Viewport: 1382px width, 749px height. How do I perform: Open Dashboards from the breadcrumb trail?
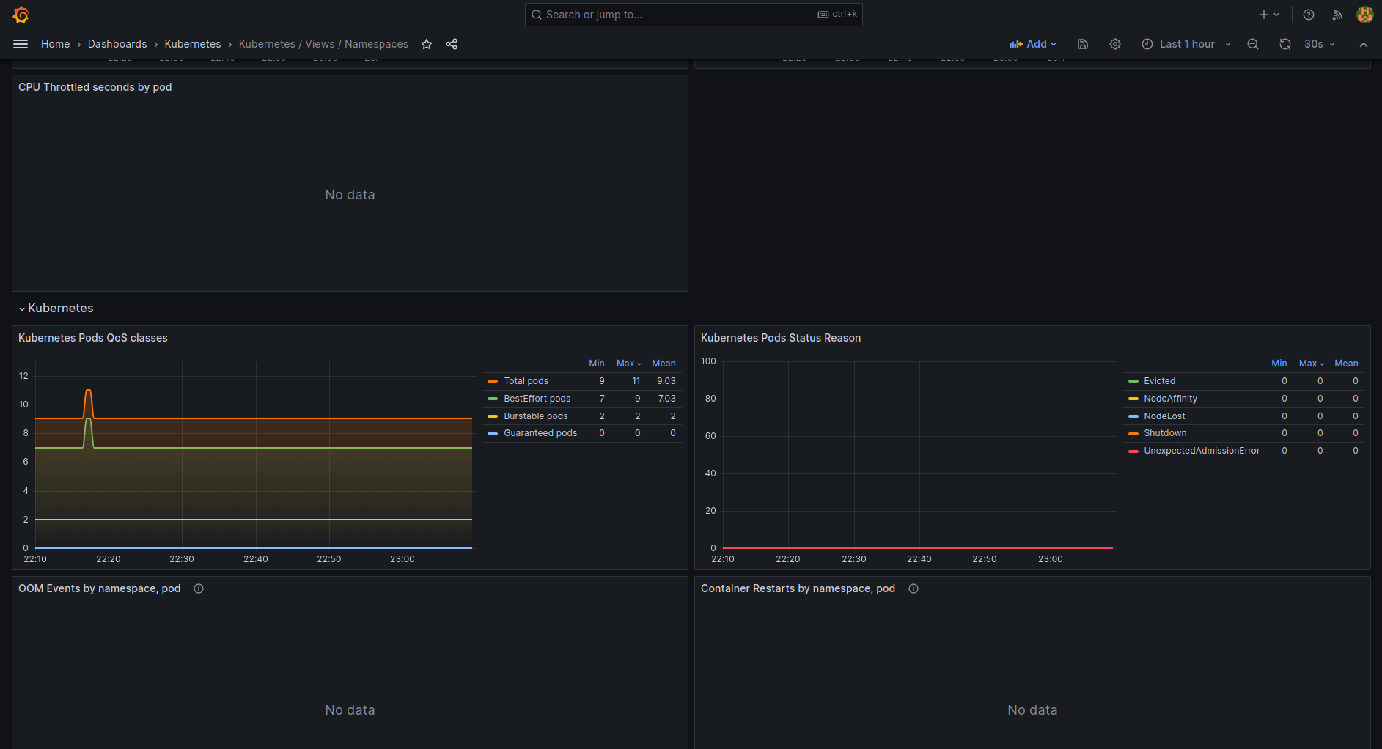117,44
